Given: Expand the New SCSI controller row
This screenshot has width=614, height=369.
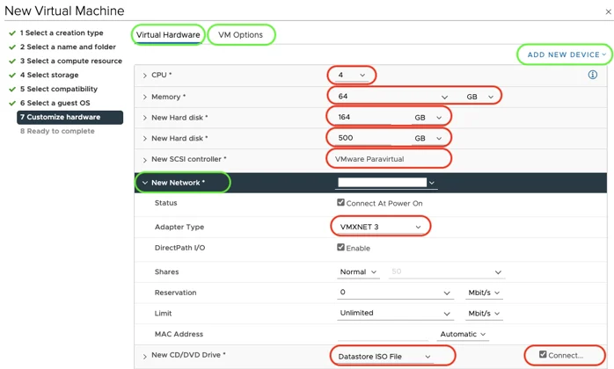Looking at the screenshot, I should click(145, 160).
